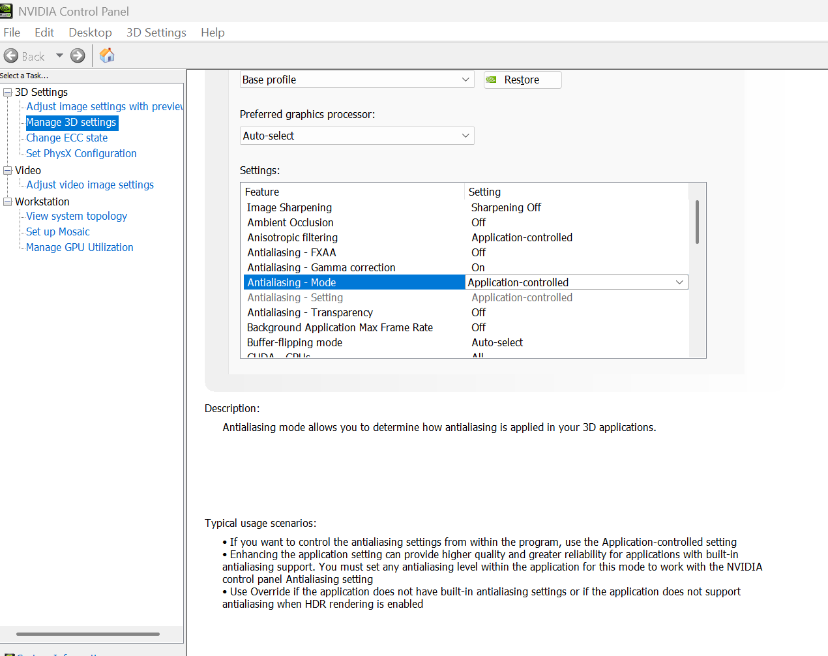The width and height of the screenshot is (828, 656).
Task: Open the Desktop menu
Action: tap(90, 33)
